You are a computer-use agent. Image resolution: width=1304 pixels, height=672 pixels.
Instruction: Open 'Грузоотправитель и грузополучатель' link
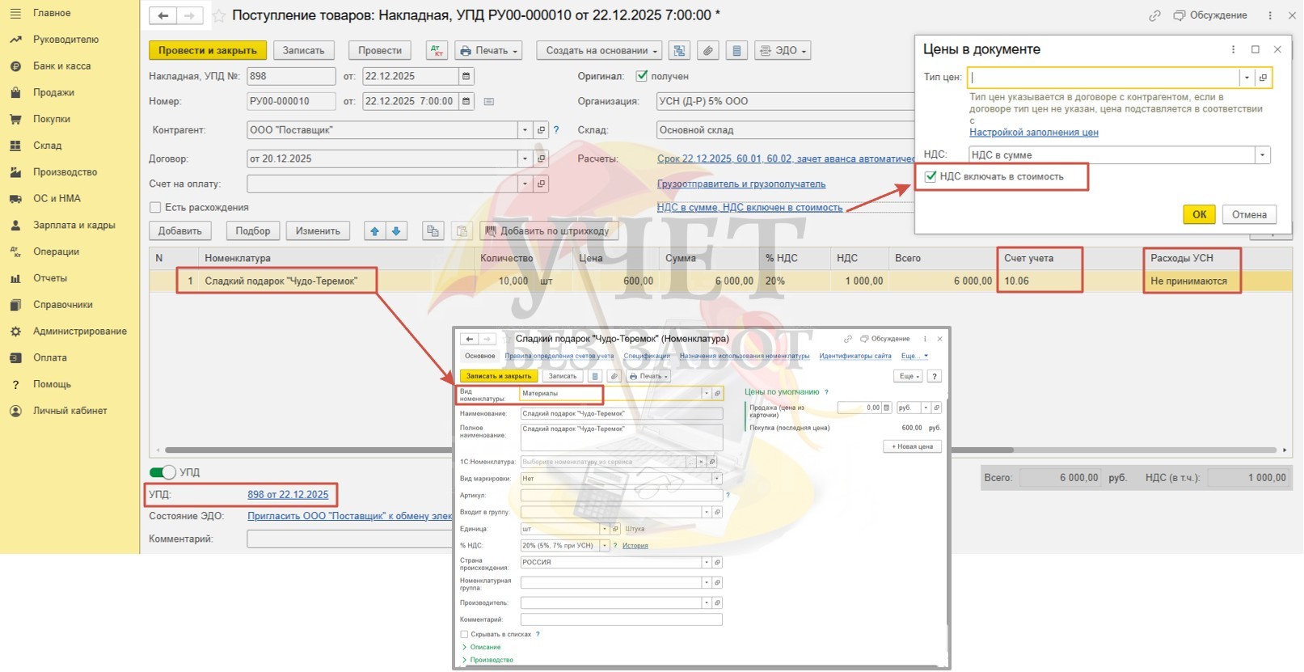741,184
